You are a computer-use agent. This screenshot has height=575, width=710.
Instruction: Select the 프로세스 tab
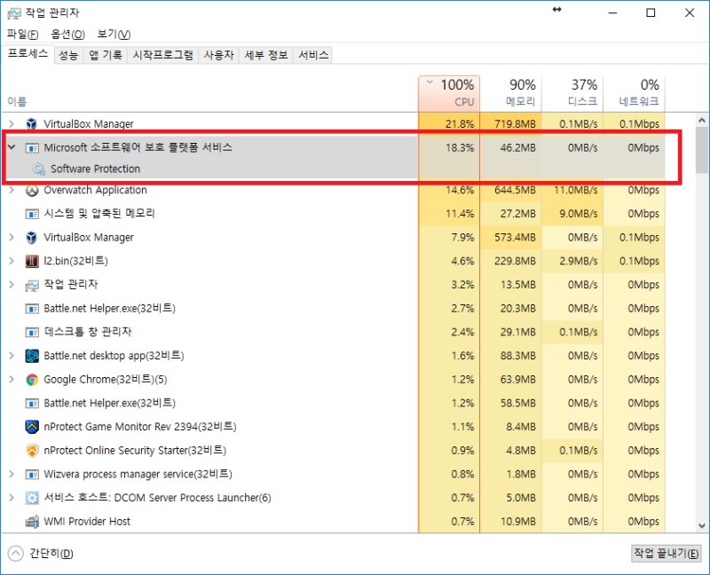pyautogui.click(x=28, y=54)
